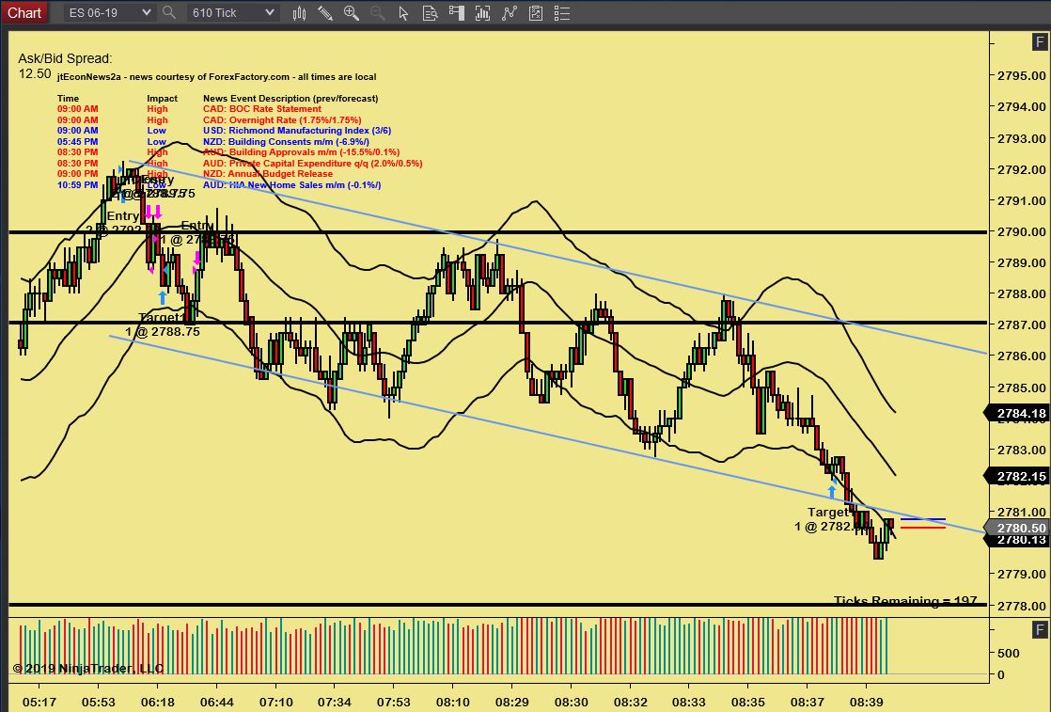The height and width of the screenshot is (712, 1051).
Task: Select the cursor pointer tool
Action: (x=403, y=13)
